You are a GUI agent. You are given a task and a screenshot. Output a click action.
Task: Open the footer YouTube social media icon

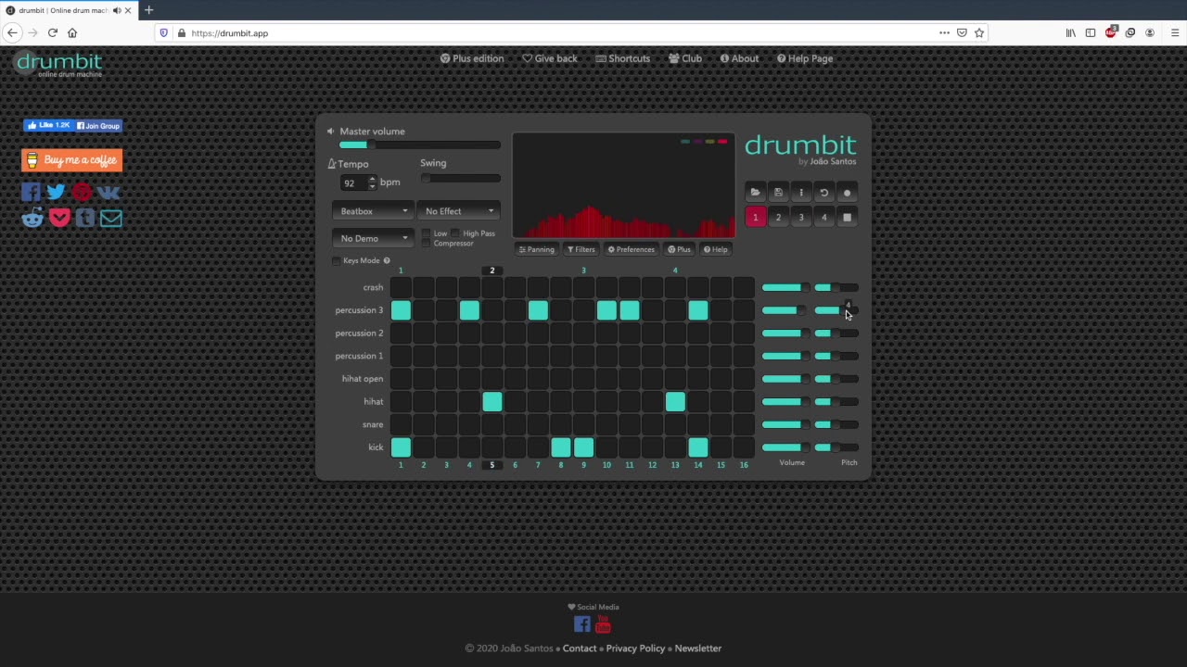tap(603, 624)
